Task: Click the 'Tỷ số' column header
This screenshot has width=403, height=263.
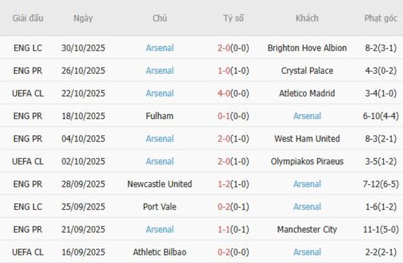Action: pyautogui.click(x=233, y=18)
